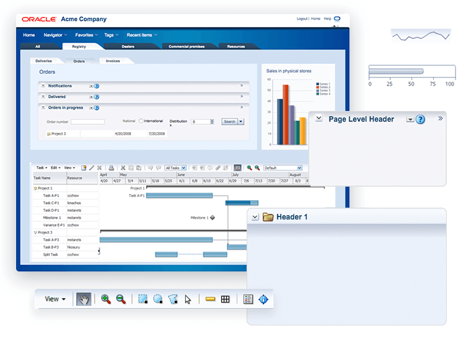Open the Gantt Edit menu
Viewport: 466px width, 341px height.
pyautogui.click(x=55, y=168)
